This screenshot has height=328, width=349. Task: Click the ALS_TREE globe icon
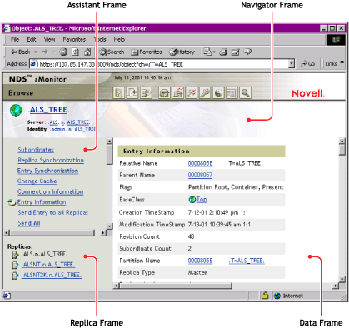(x=16, y=110)
